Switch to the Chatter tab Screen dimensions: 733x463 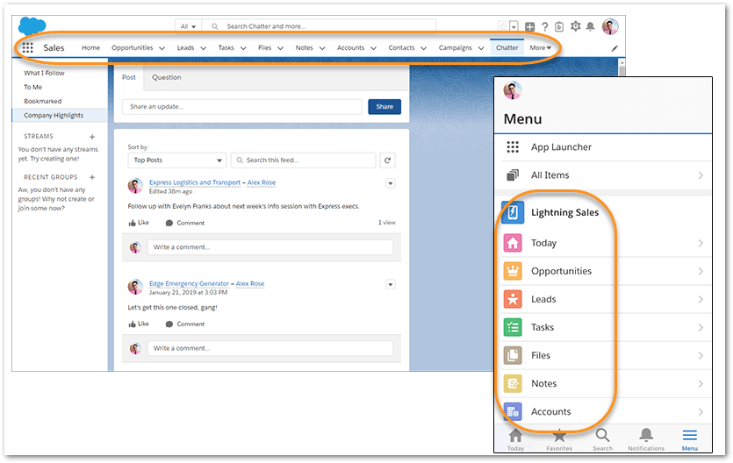point(507,47)
